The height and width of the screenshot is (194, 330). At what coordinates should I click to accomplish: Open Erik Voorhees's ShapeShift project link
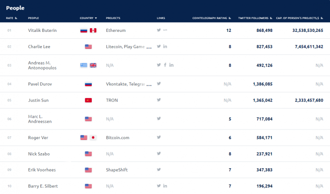[x=117, y=170]
